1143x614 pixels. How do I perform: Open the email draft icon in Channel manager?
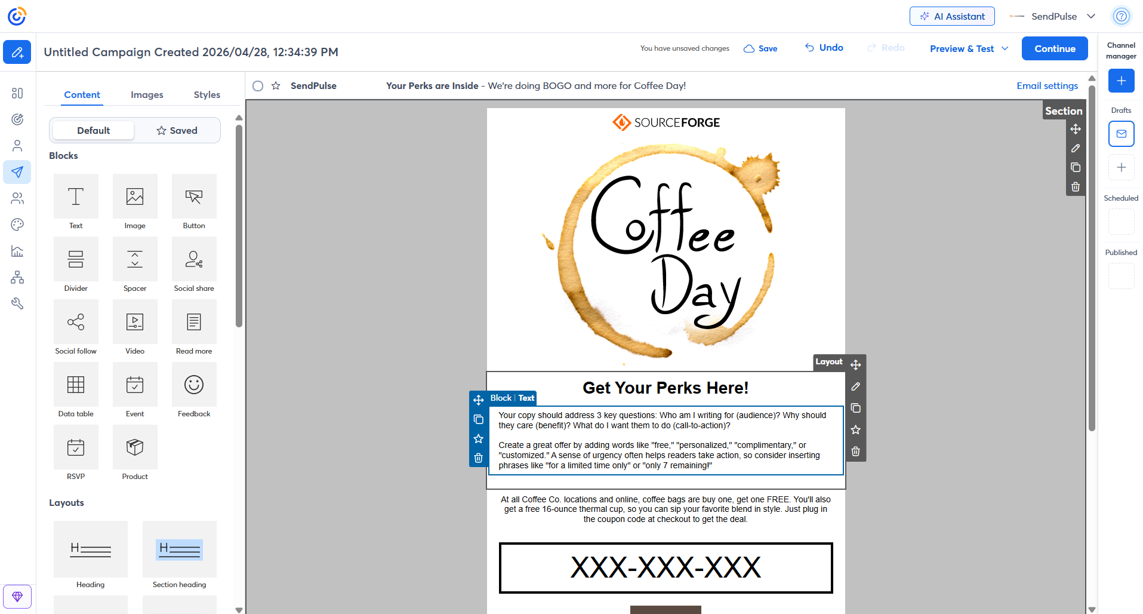1121,134
